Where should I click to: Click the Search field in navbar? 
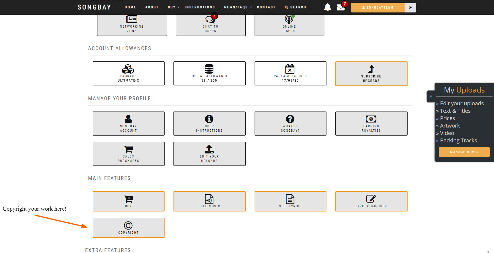tap(295, 7)
